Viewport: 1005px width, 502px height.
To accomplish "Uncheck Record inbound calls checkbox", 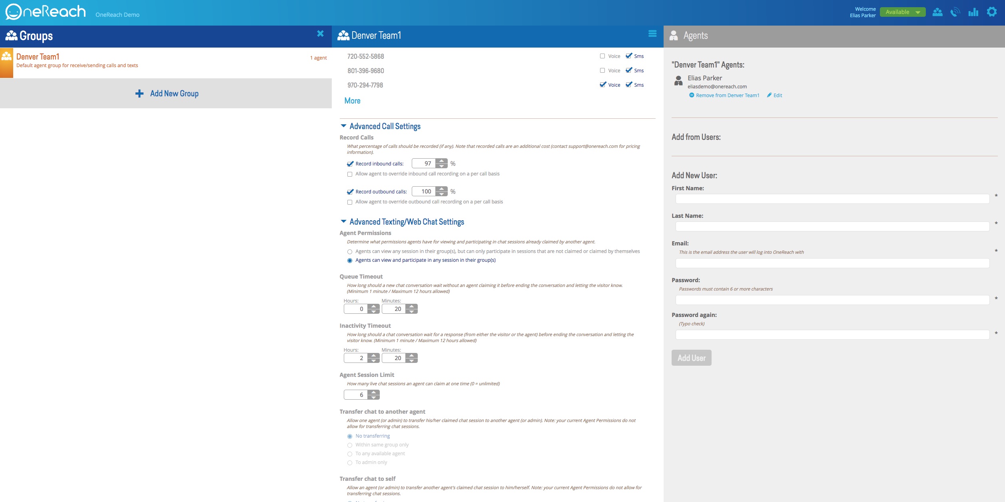I will [350, 164].
